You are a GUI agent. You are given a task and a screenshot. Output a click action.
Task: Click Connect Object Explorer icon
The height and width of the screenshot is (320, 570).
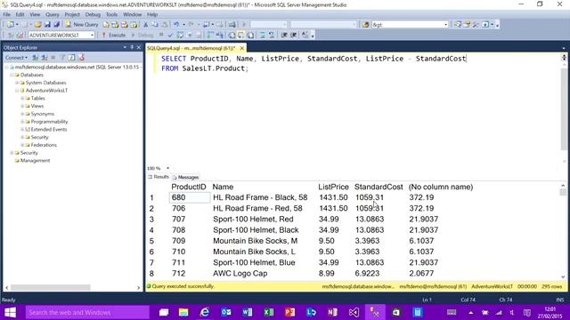[36, 58]
